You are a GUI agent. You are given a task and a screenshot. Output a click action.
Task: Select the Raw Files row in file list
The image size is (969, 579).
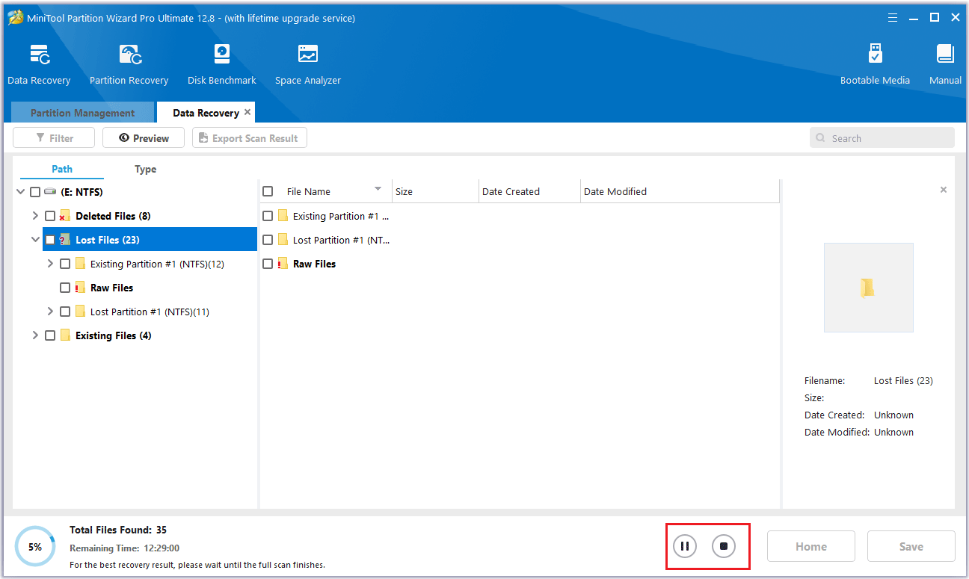click(520, 264)
